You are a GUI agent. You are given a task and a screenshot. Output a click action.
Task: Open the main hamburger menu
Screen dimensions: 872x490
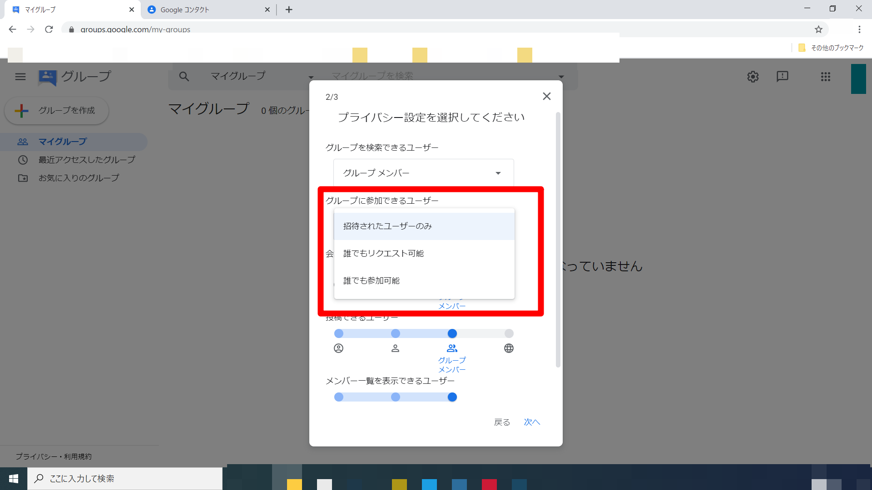point(20,77)
